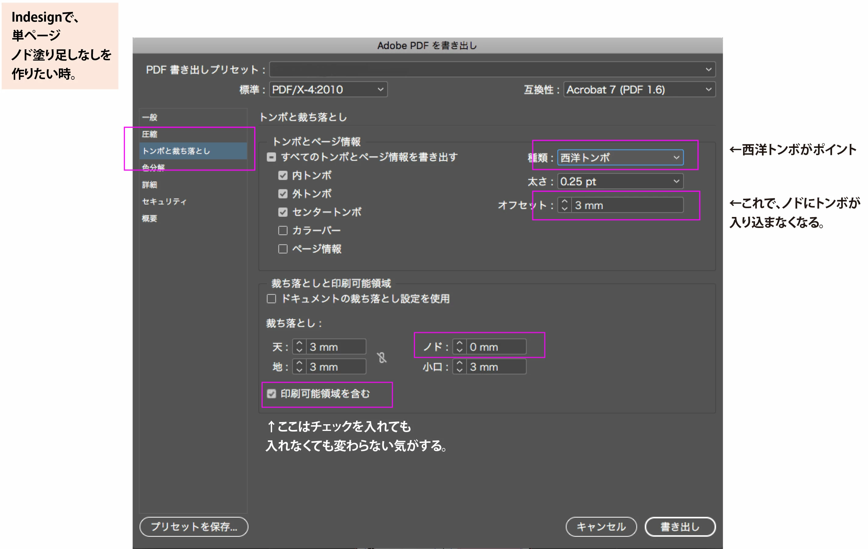This screenshot has width=868, height=549.
Task: Click stepper arrows for ノド bleed
Action: click(x=459, y=347)
